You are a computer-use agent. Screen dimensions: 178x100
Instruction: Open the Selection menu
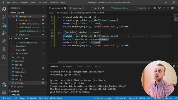pyautogui.click(x=23, y=2)
